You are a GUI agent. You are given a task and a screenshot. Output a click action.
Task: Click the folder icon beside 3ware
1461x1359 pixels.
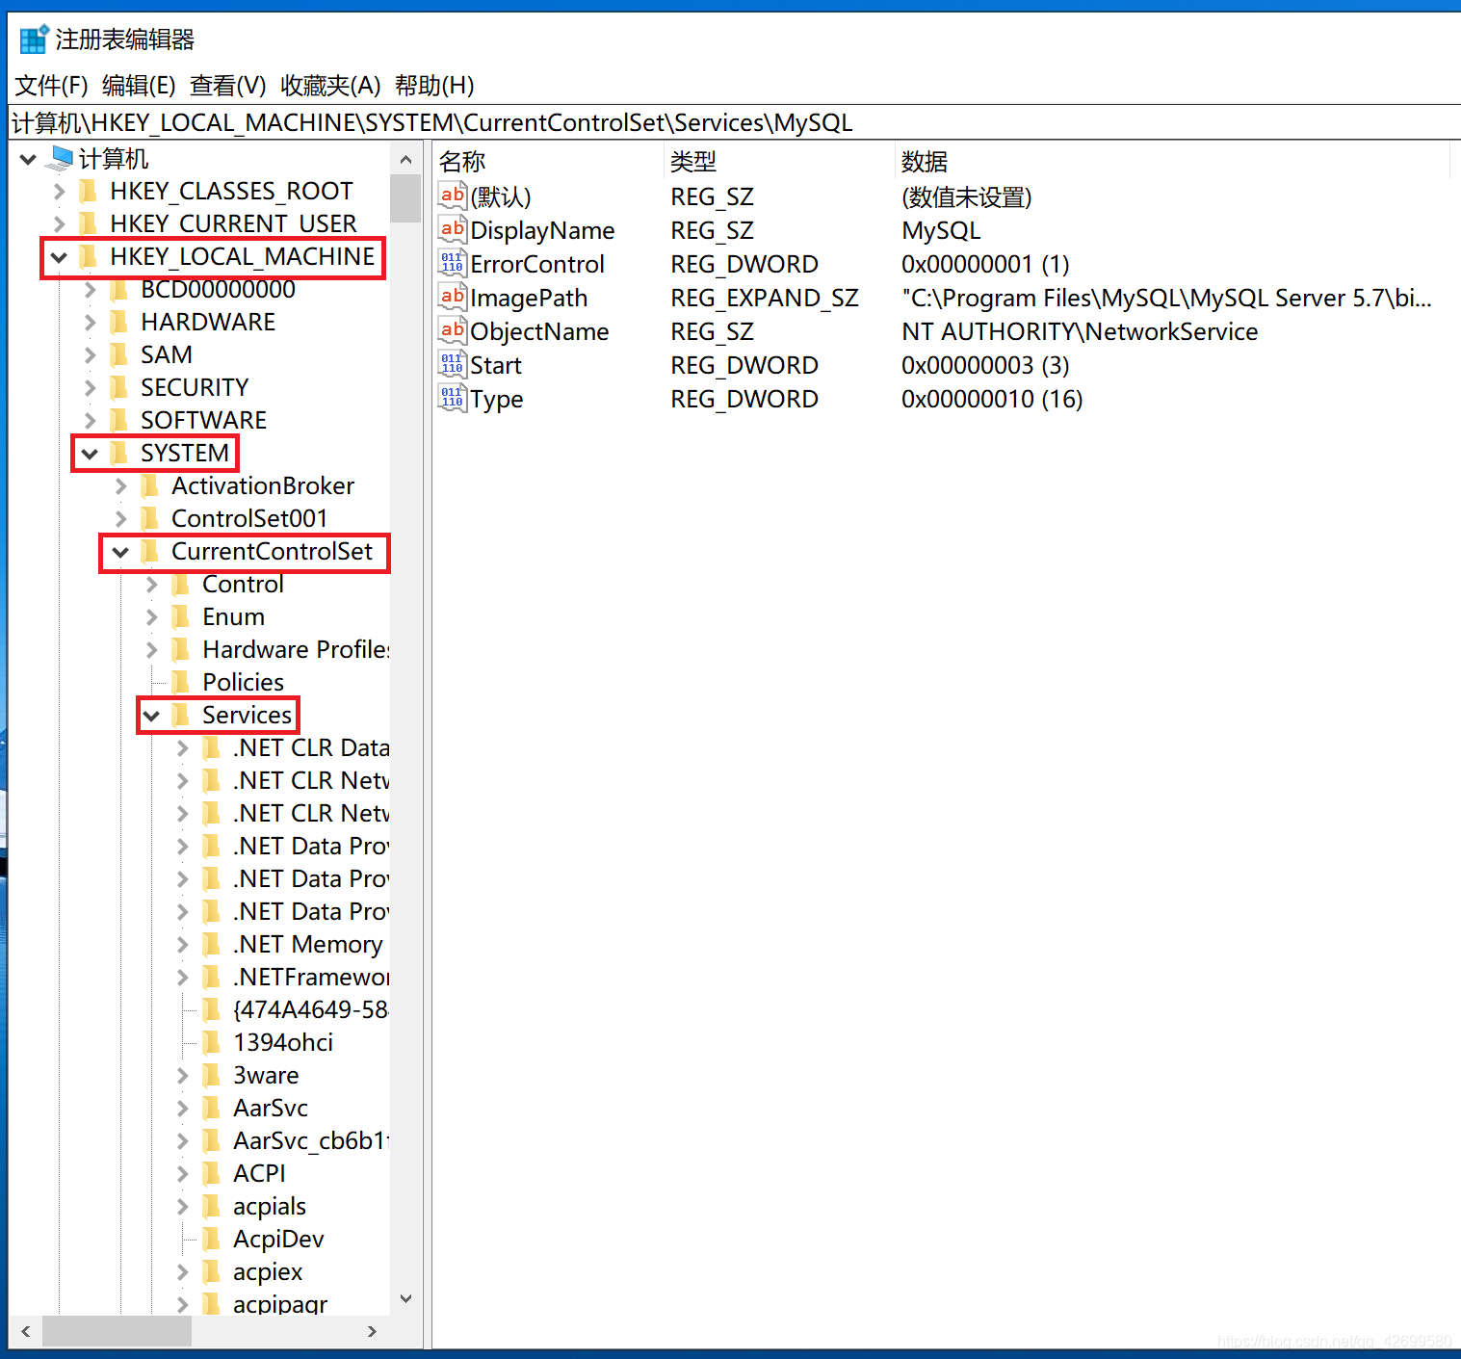(x=212, y=1075)
